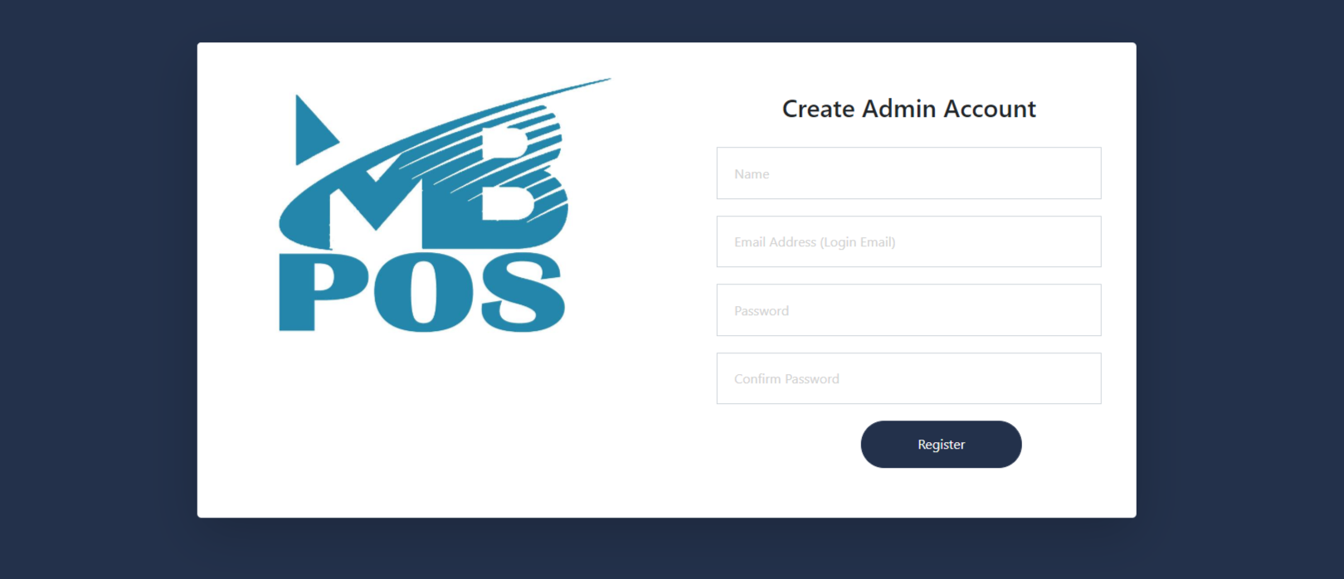Focus the Email Address (Login Email) field

click(x=908, y=241)
